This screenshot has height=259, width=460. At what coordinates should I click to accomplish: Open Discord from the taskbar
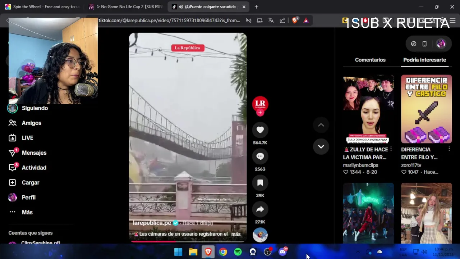(282, 252)
